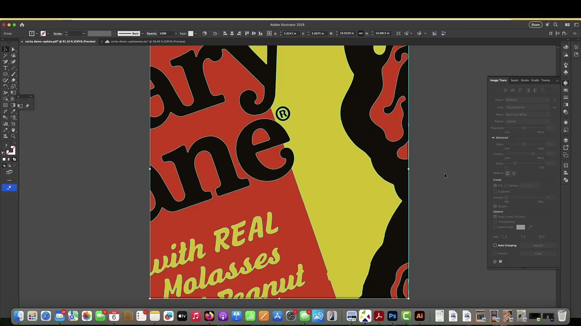Enable the Ignore Color checkbox

click(x=495, y=227)
